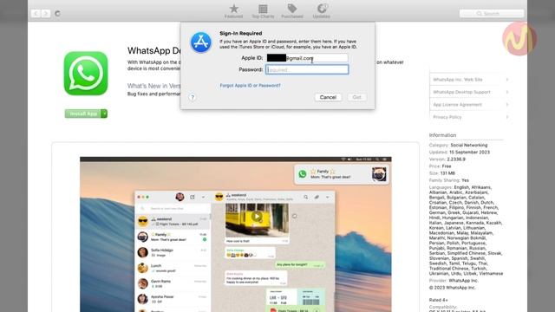This screenshot has width=555, height=312.
Task: Click the chevron next to License Agreement
Action: (x=507, y=105)
